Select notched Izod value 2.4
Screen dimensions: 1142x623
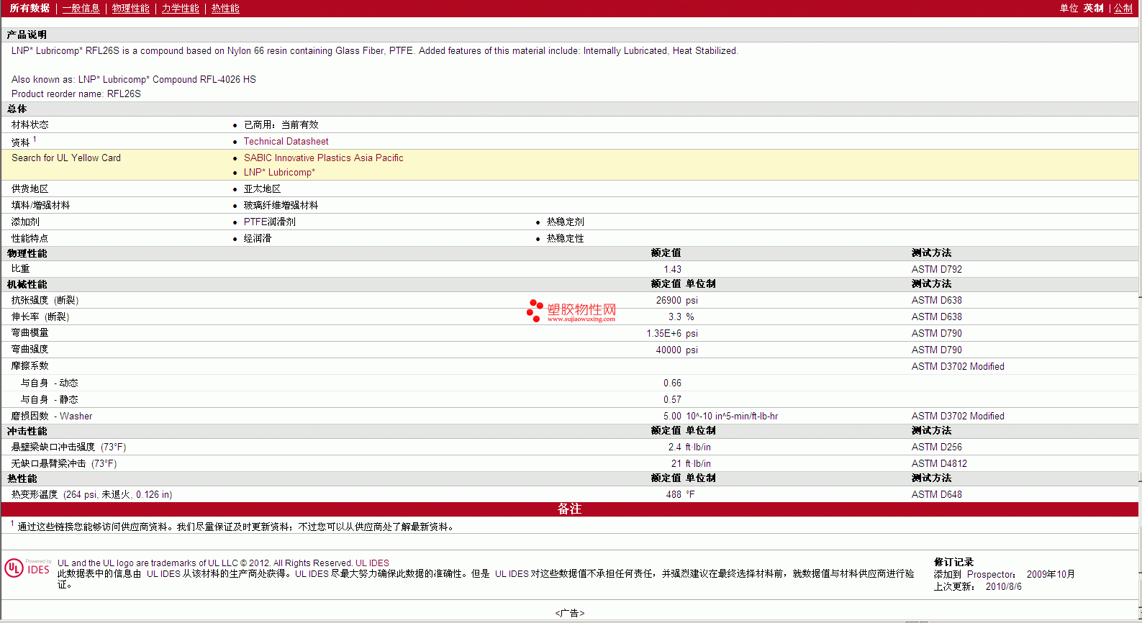click(674, 447)
